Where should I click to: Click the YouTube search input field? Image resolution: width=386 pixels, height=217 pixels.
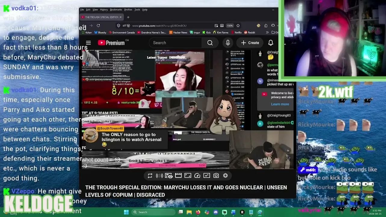click(x=175, y=43)
